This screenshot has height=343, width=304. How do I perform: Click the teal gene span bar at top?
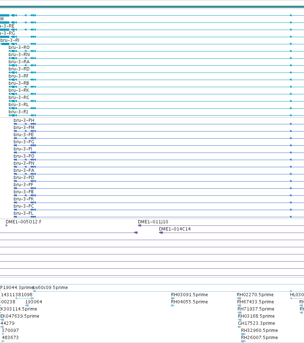click(x=152, y=7)
